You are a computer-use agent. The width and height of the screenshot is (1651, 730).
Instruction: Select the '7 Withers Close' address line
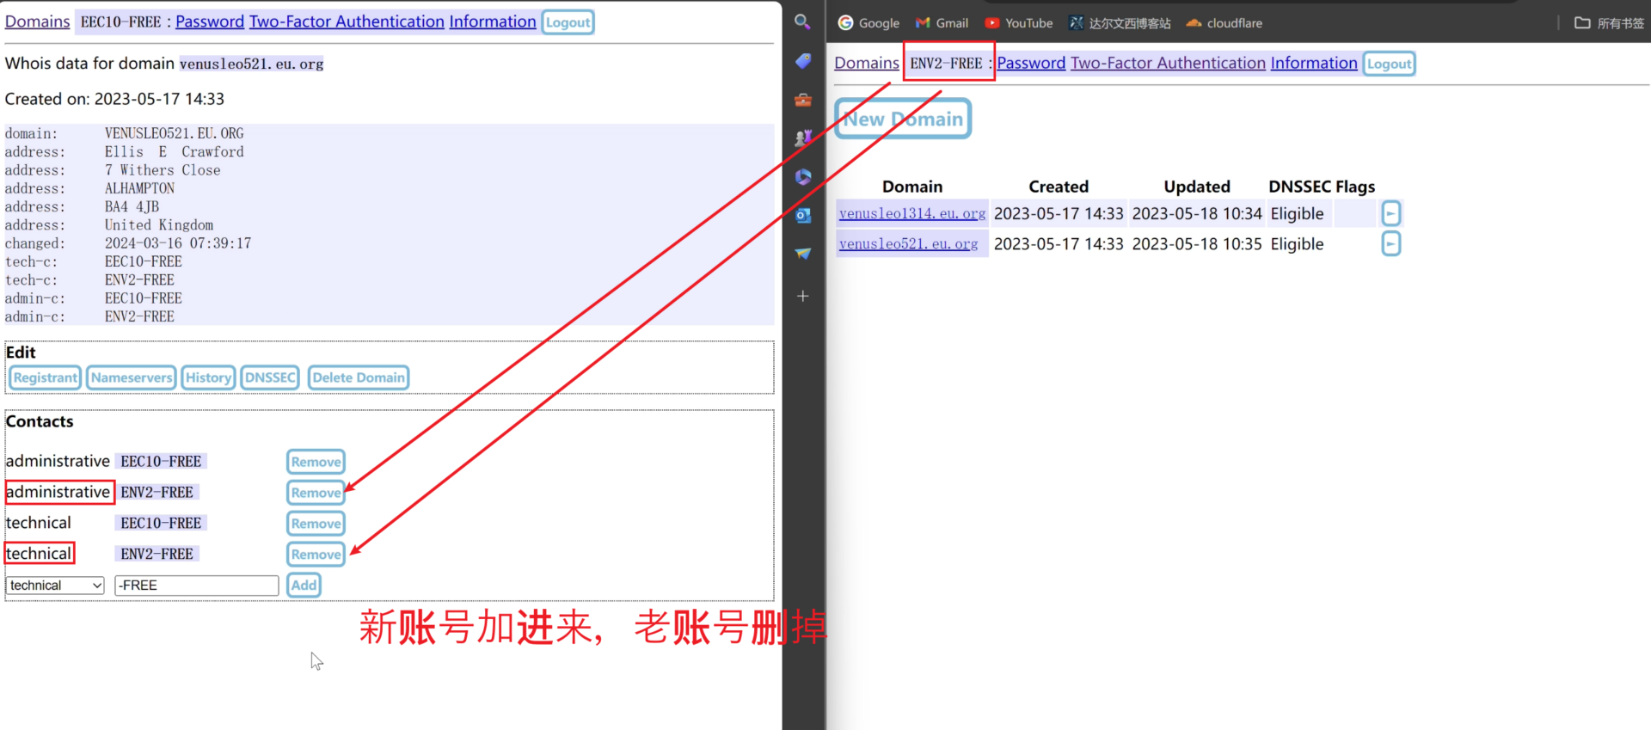pyautogui.click(x=113, y=170)
